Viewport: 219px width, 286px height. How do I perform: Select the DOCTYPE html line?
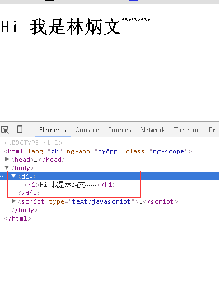tap(33, 143)
